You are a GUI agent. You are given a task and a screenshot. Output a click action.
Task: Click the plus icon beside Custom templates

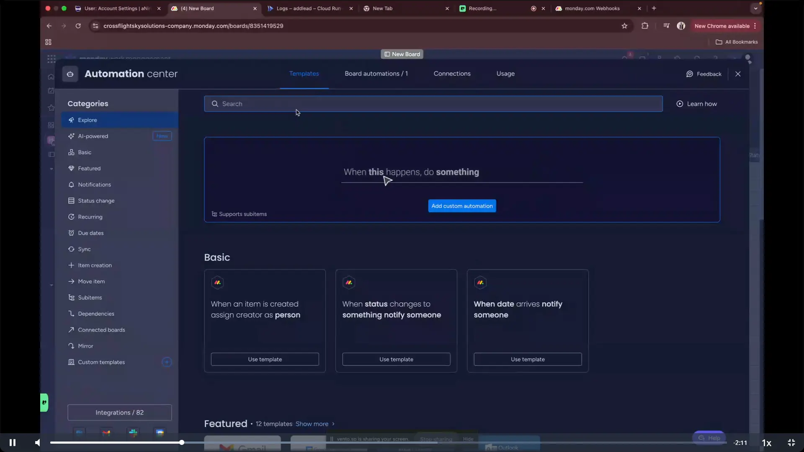[x=167, y=362]
